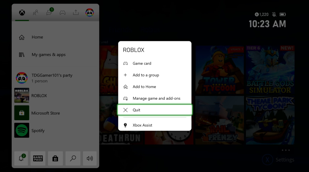Click the lightbulb icon beside Xbox Assist

point(125,125)
